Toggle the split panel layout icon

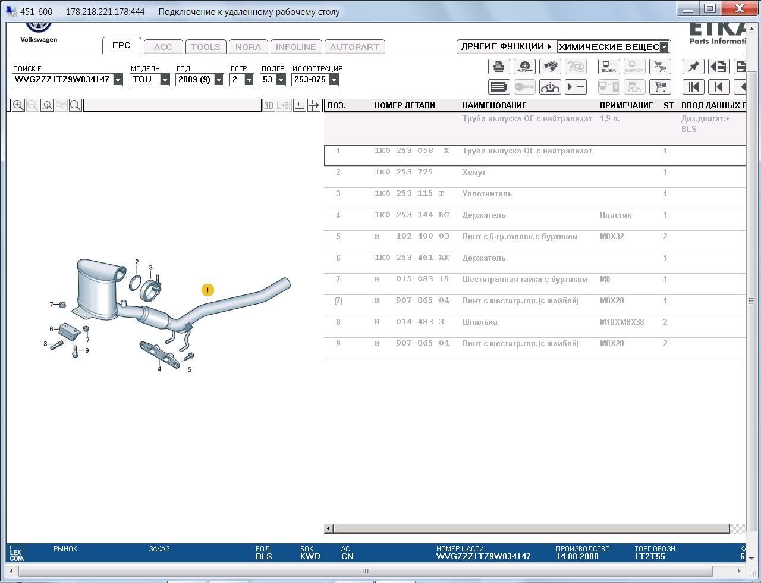click(x=300, y=105)
